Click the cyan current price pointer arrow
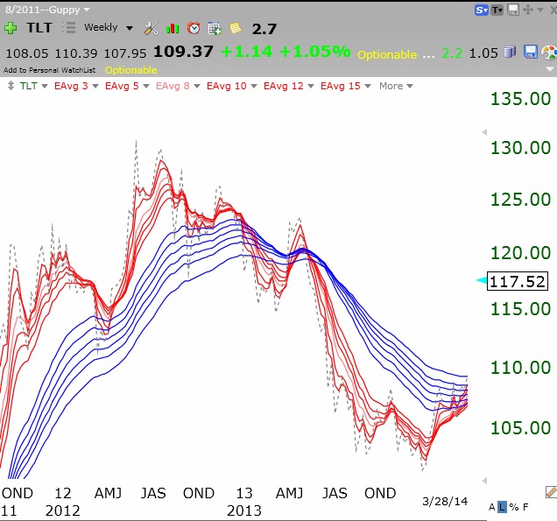557x521 pixels. coord(482,280)
